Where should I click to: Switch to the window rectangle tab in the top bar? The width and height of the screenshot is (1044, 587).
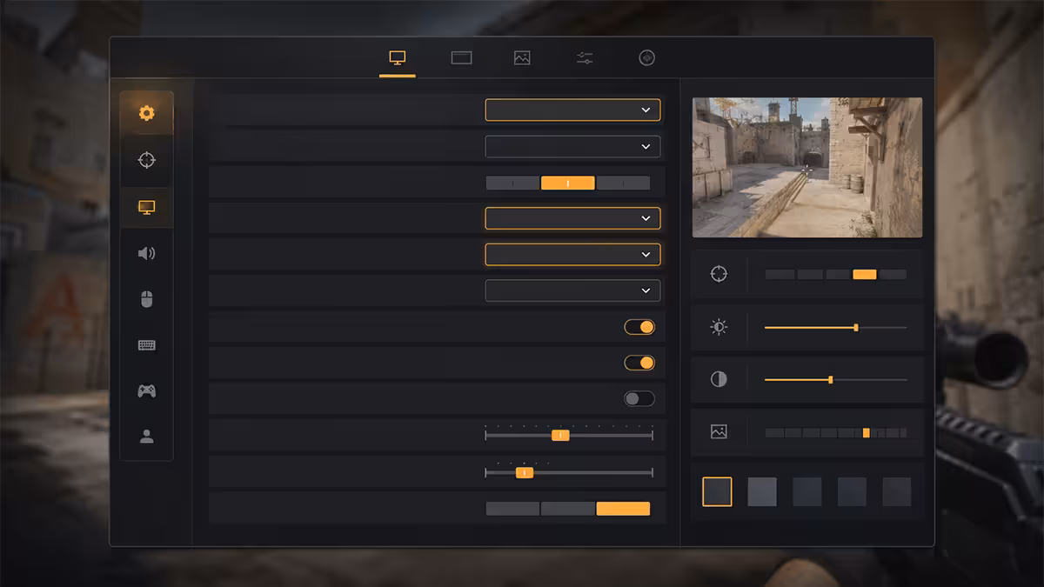[461, 58]
